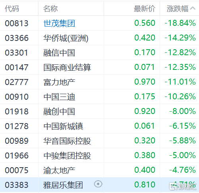Click the target icon beside 雅居乐集团
Viewport: 199px width, 193px height.
click(x=98, y=184)
